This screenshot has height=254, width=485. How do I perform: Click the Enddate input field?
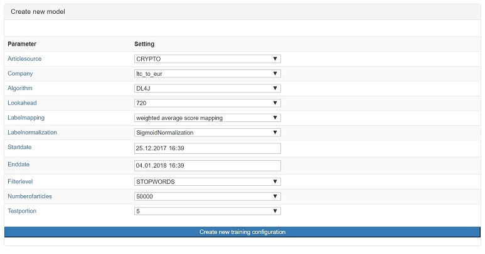click(207, 165)
